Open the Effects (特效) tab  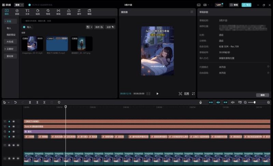click(48, 12)
